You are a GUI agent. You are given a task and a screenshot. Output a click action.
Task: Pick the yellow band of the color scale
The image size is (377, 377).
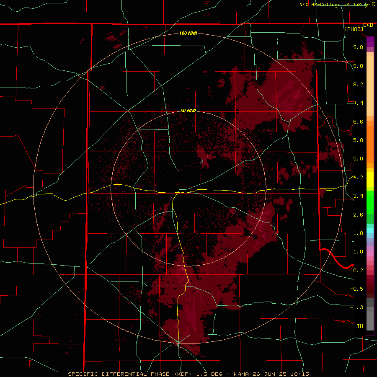[x=370, y=179]
